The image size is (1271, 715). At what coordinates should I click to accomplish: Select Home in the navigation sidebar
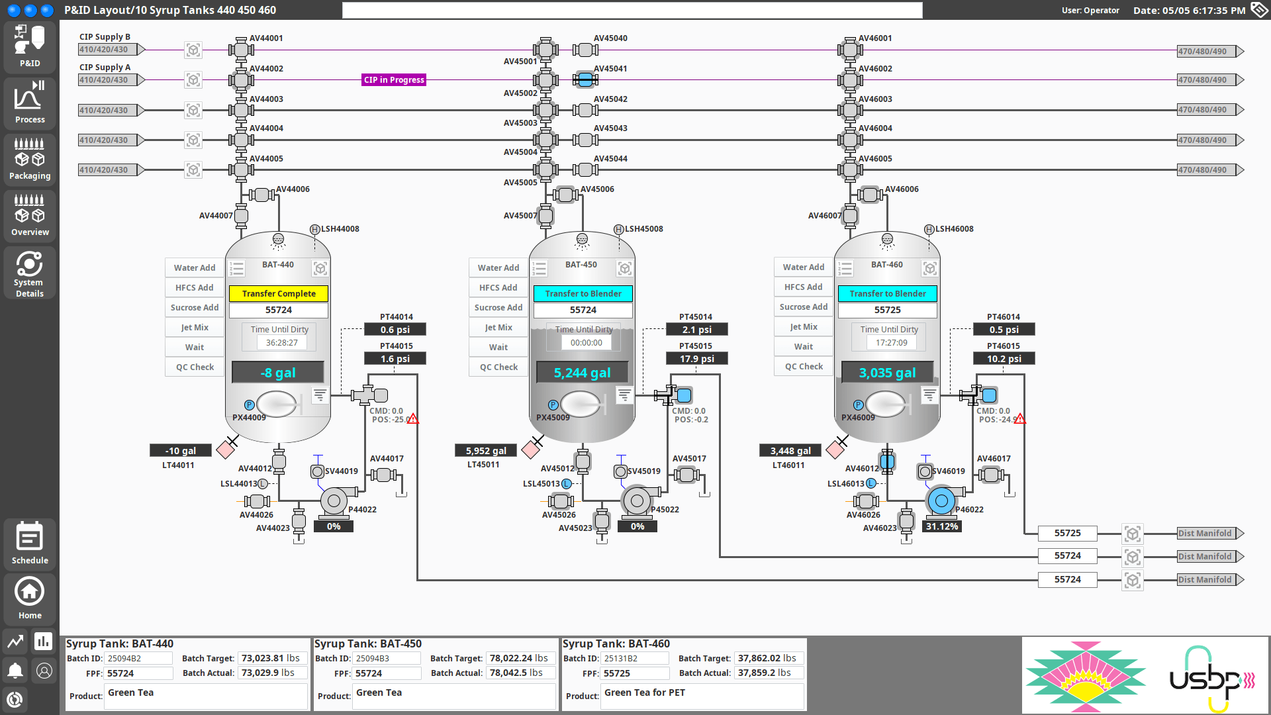tap(29, 596)
